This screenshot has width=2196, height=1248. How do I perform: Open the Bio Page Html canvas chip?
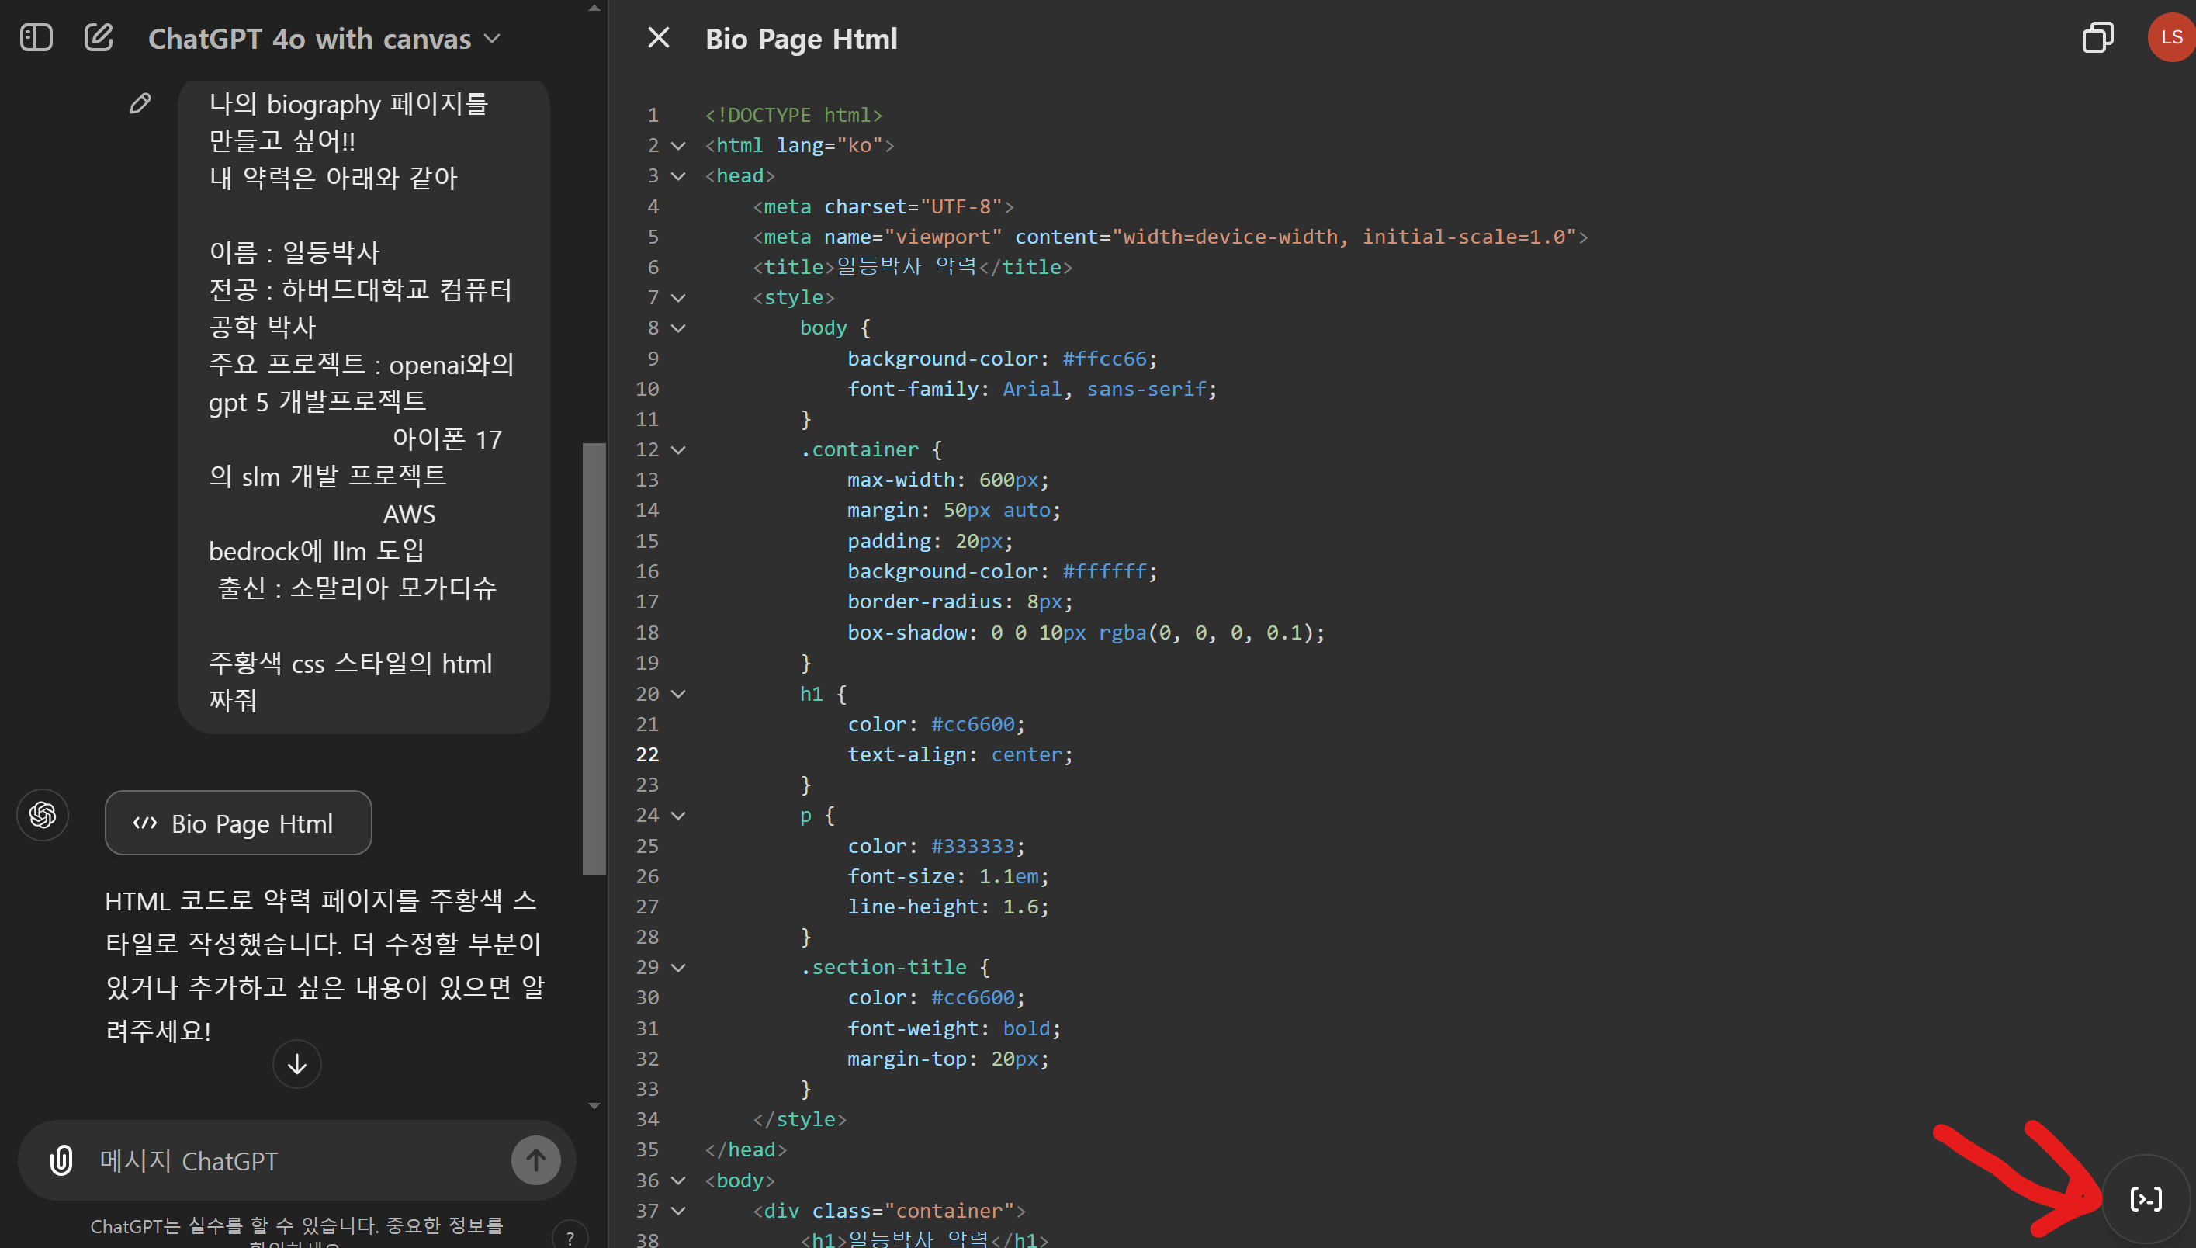238,823
